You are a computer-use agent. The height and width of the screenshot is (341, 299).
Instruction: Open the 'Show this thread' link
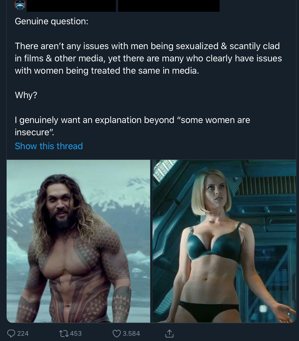(x=49, y=146)
